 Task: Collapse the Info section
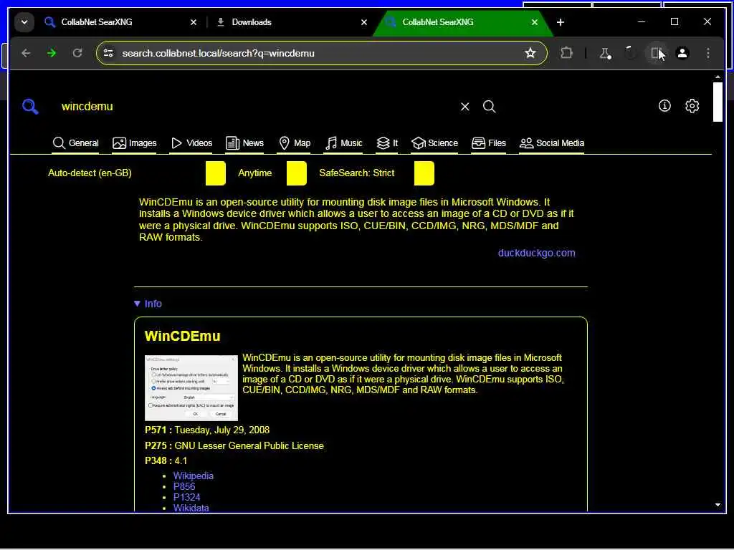pos(148,304)
